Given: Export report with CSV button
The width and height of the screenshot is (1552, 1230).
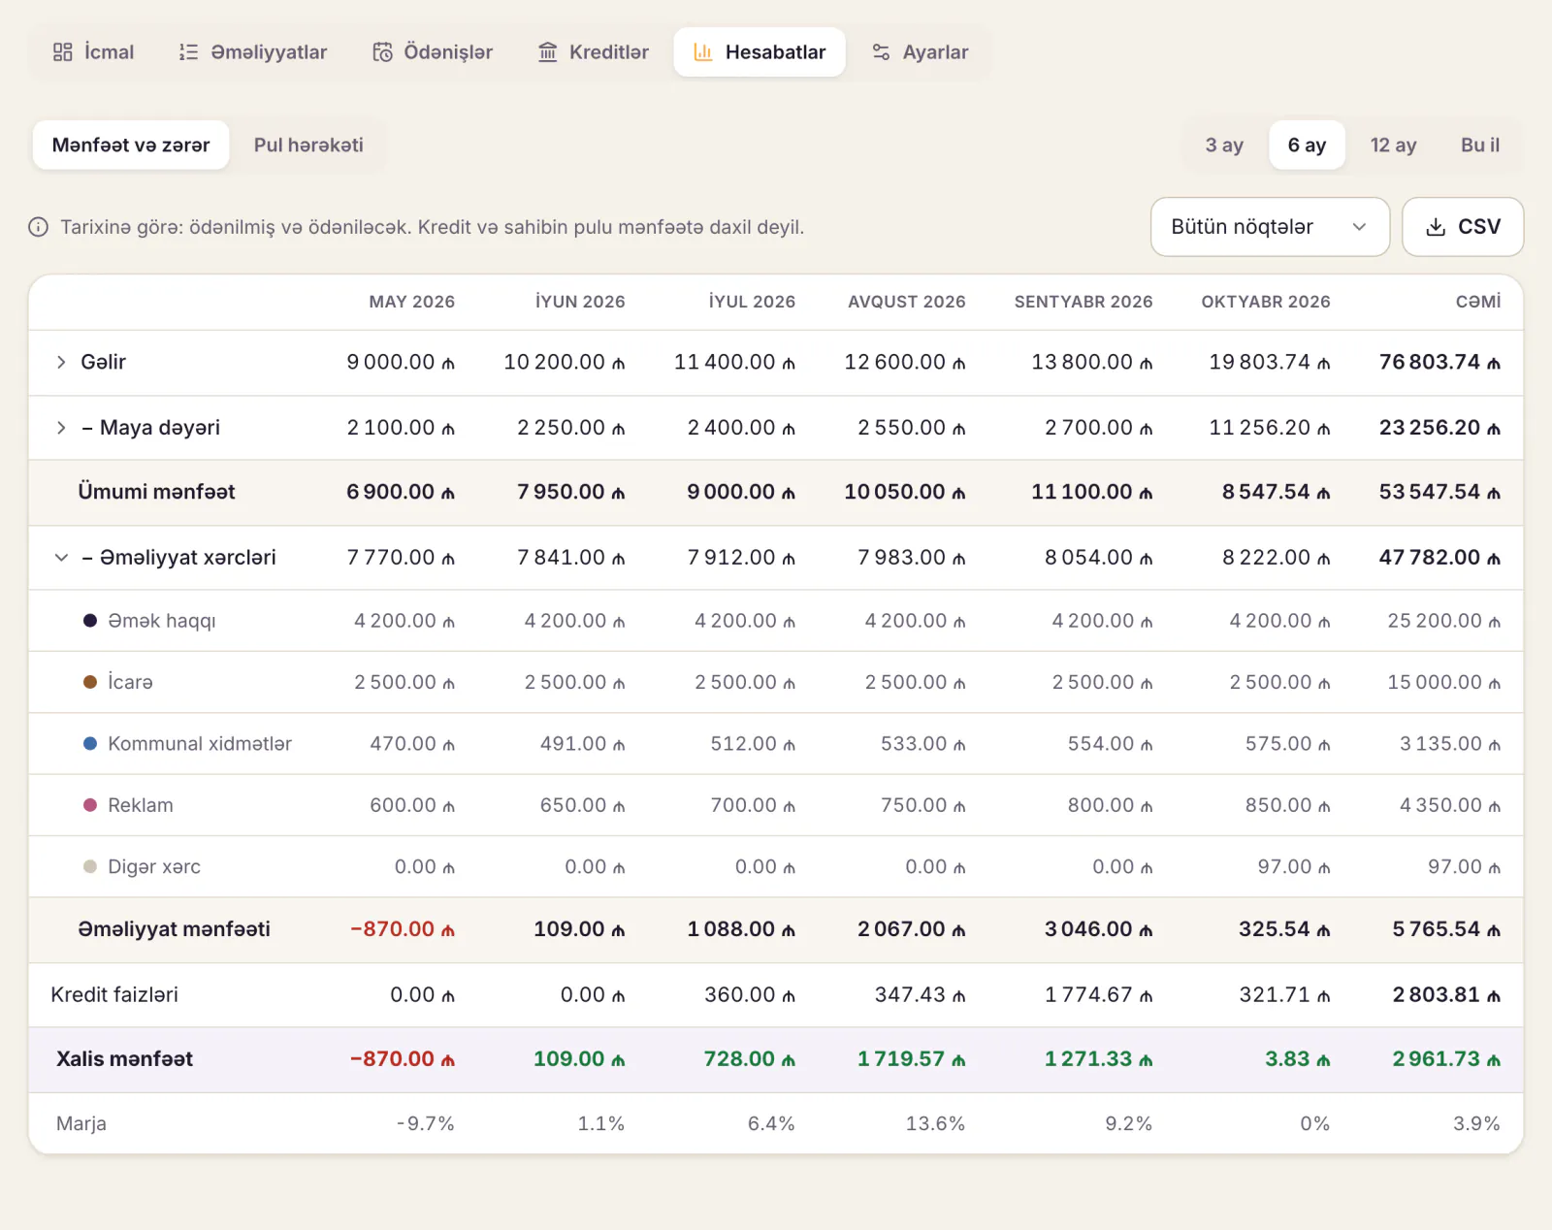Looking at the screenshot, I should pos(1463,227).
